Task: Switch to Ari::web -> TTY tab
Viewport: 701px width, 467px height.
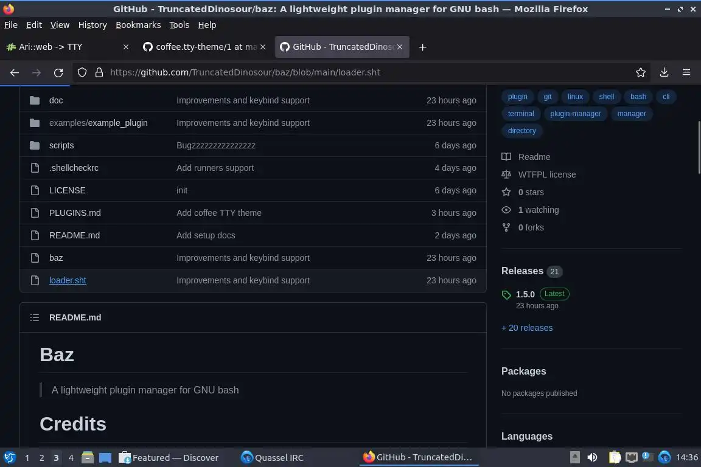Action: [x=68, y=47]
